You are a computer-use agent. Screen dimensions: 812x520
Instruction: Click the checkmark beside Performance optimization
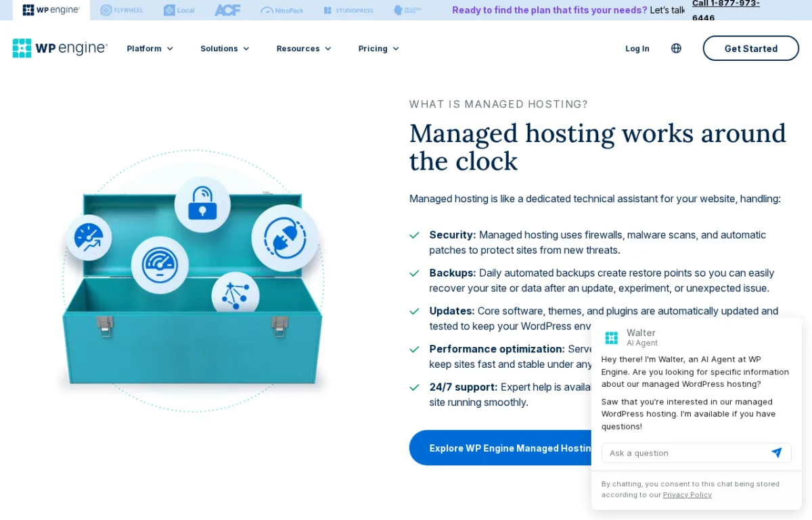coord(414,349)
